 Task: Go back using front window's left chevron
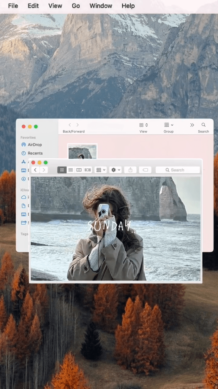[36, 170]
